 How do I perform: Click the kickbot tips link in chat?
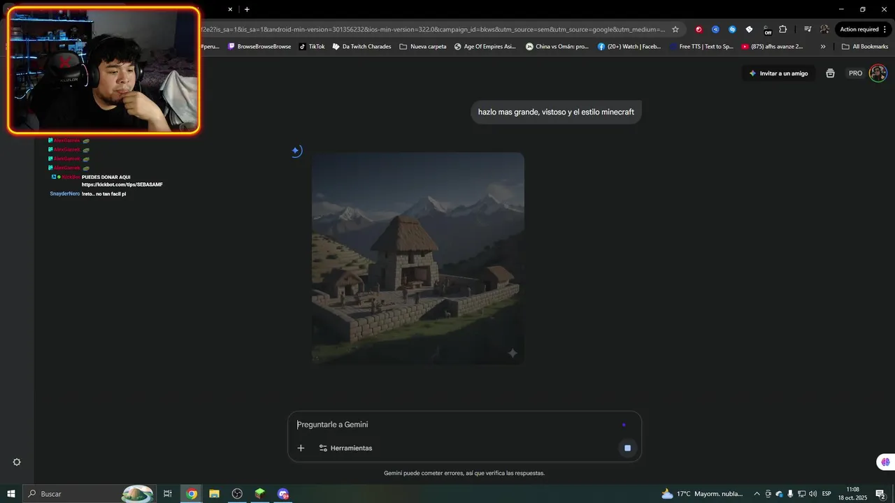pos(122,184)
